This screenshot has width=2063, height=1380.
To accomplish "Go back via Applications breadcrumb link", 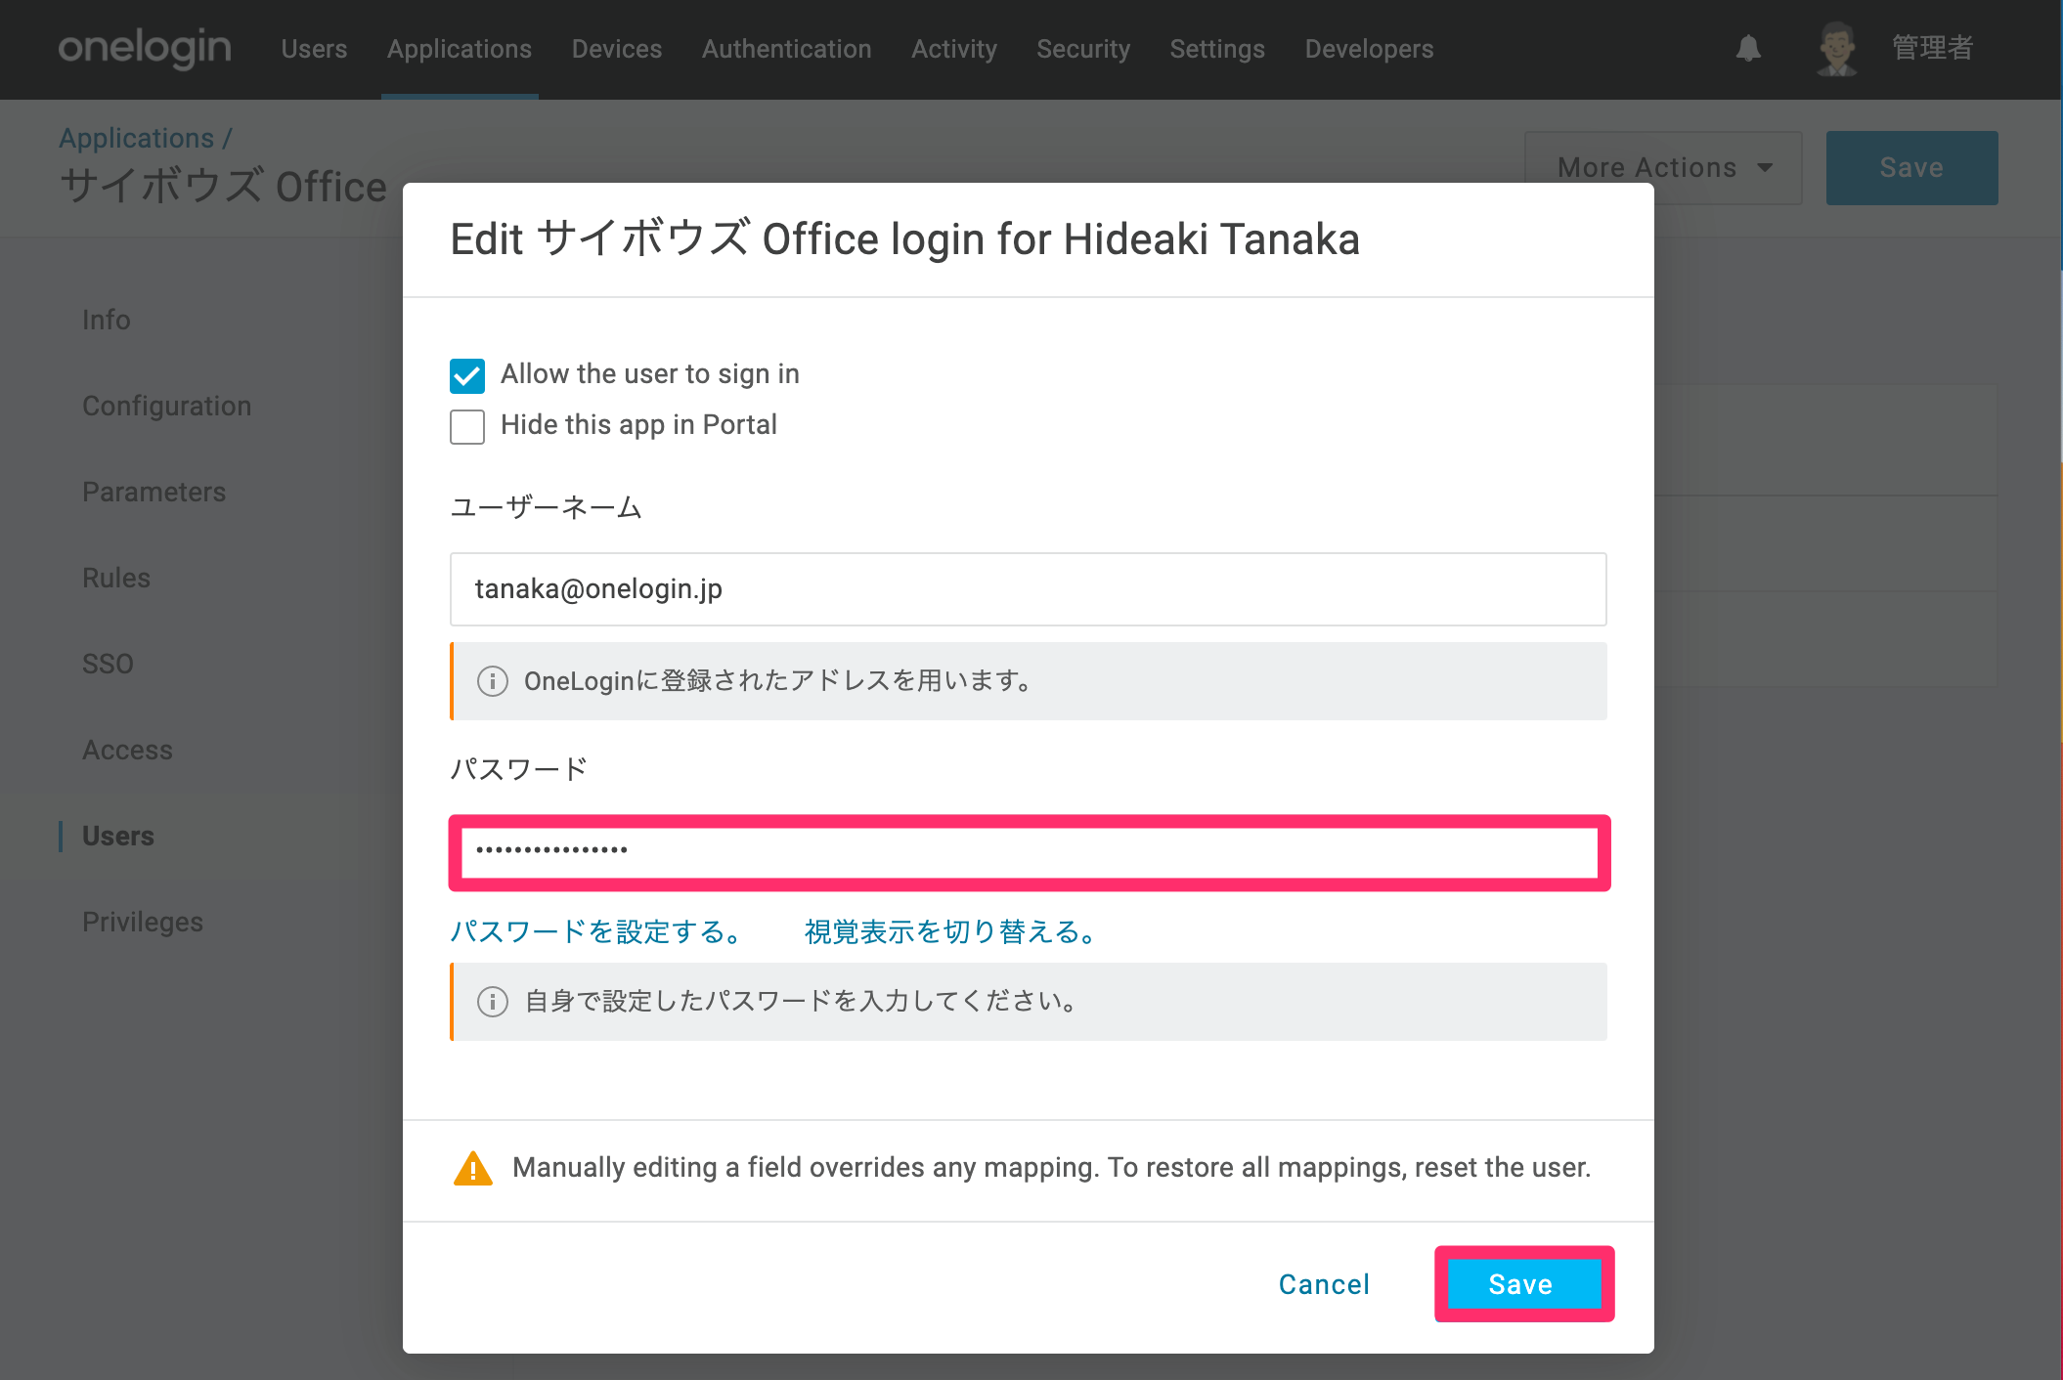I will pyautogui.click(x=137, y=138).
